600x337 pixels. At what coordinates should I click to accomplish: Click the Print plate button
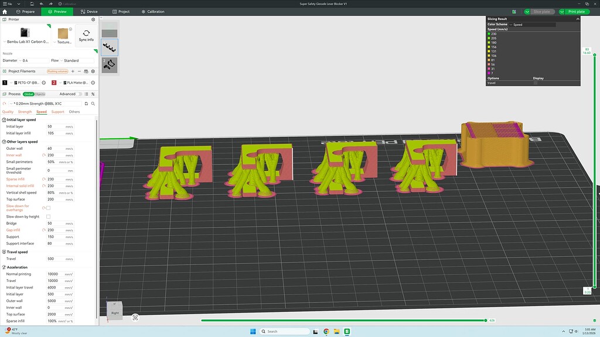[577, 12]
